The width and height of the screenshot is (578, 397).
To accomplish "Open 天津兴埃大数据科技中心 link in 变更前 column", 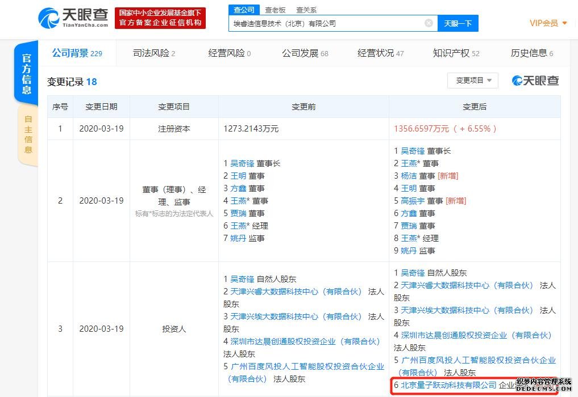I will [x=296, y=316].
